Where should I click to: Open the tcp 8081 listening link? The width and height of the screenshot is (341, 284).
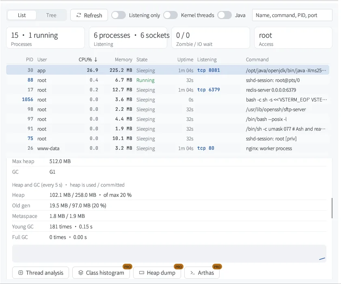click(209, 70)
